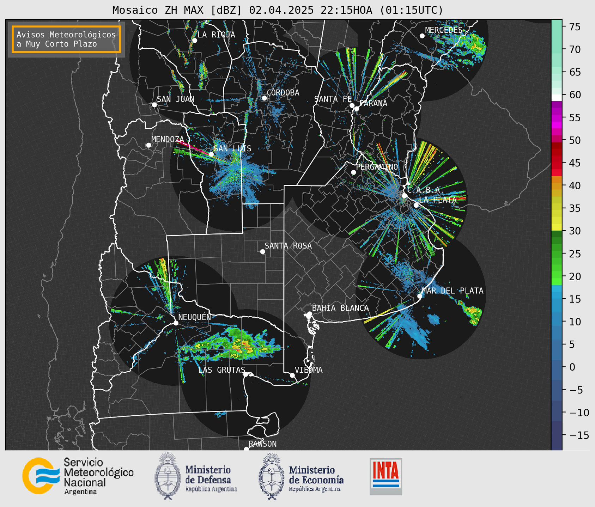Image resolution: width=595 pixels, height=507 pixels.
Task: Click the SAN JUAN city marker dot
Action: coord(154,105)
